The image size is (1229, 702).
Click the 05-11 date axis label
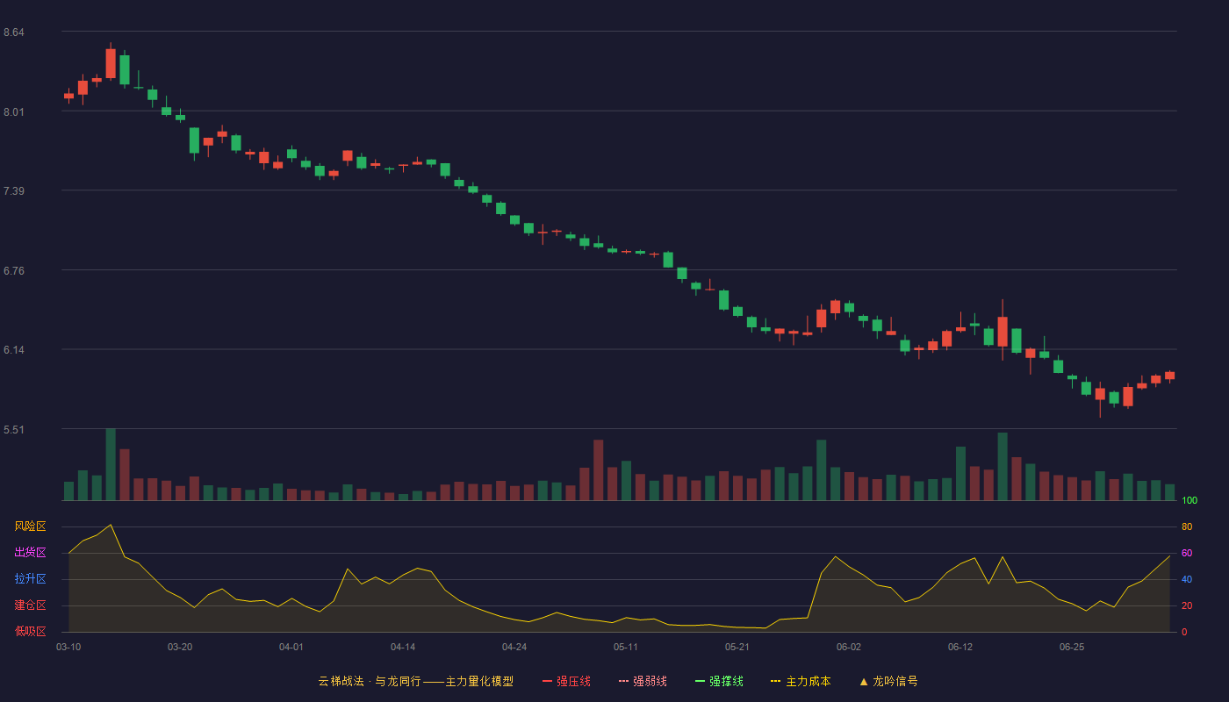tap(626, 647)
